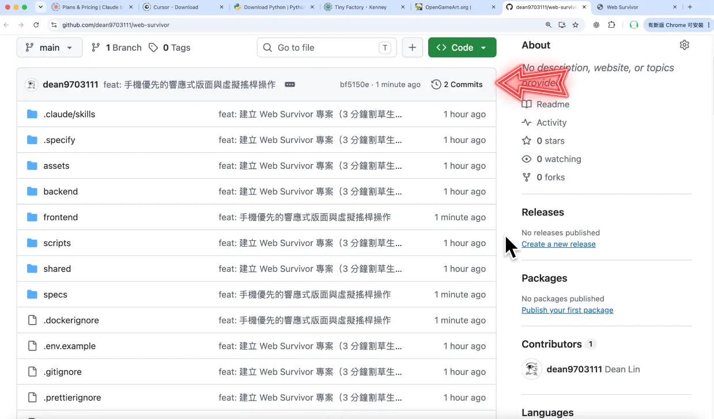714x419 pixels.
Task: Open the Chrome profile avatar
Action: pos(634,25)
